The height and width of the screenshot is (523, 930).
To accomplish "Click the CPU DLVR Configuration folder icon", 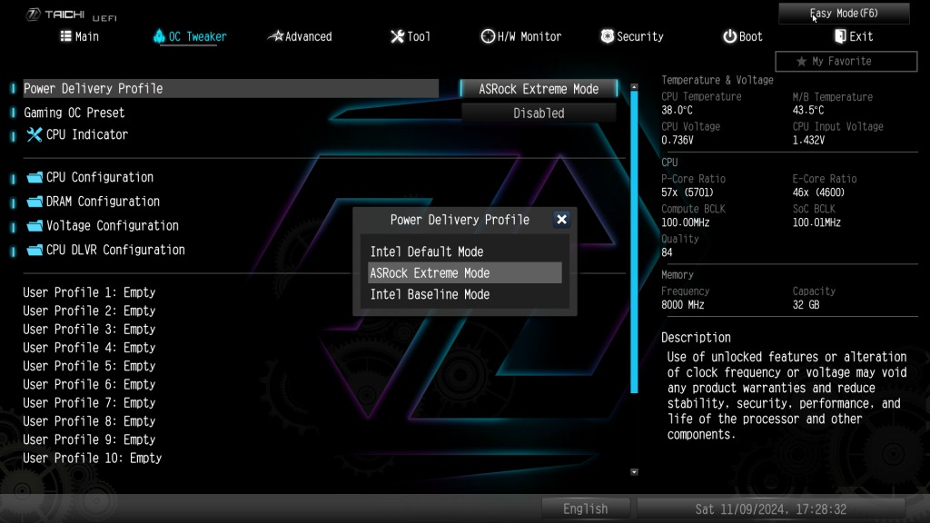I will [x=35, y=251].
